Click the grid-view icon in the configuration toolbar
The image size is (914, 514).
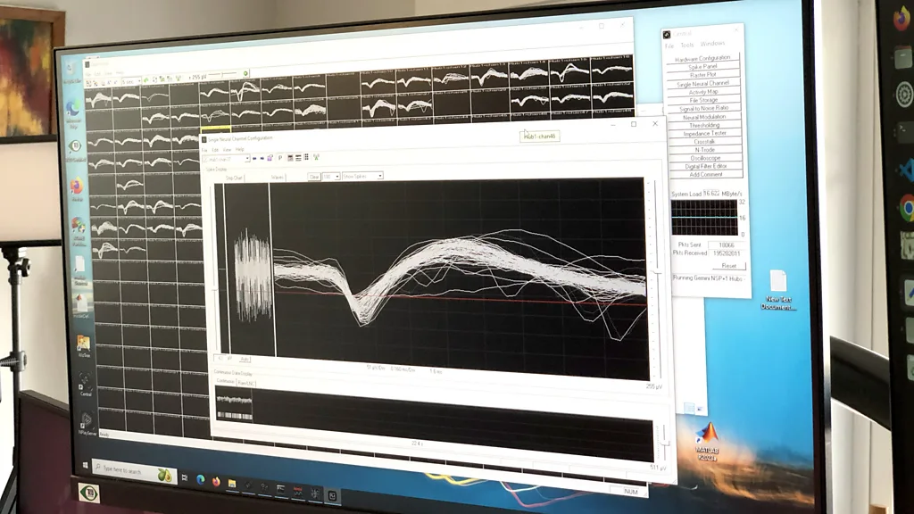[306, 158]
